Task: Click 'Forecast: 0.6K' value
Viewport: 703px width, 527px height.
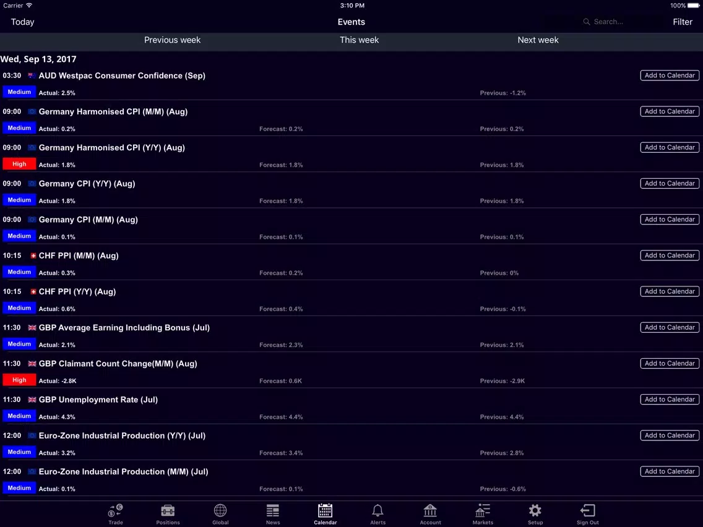Action: (x=281, y=381)
